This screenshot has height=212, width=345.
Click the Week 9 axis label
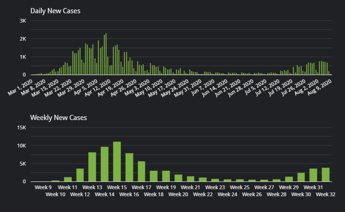pyautogui.click(x=43, y=187)
